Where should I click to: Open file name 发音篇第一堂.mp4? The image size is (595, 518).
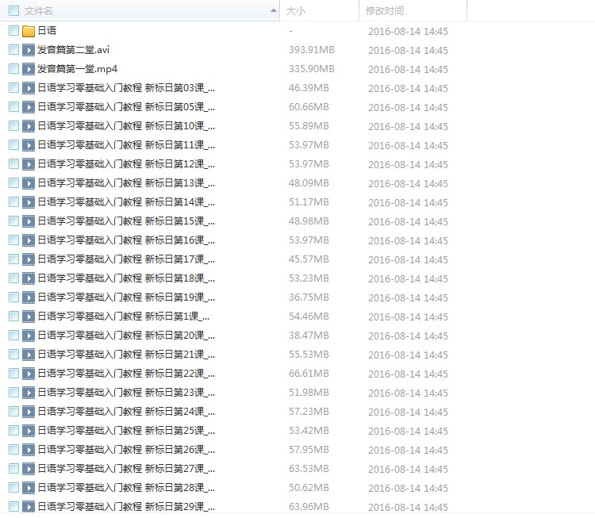point(78,69)
